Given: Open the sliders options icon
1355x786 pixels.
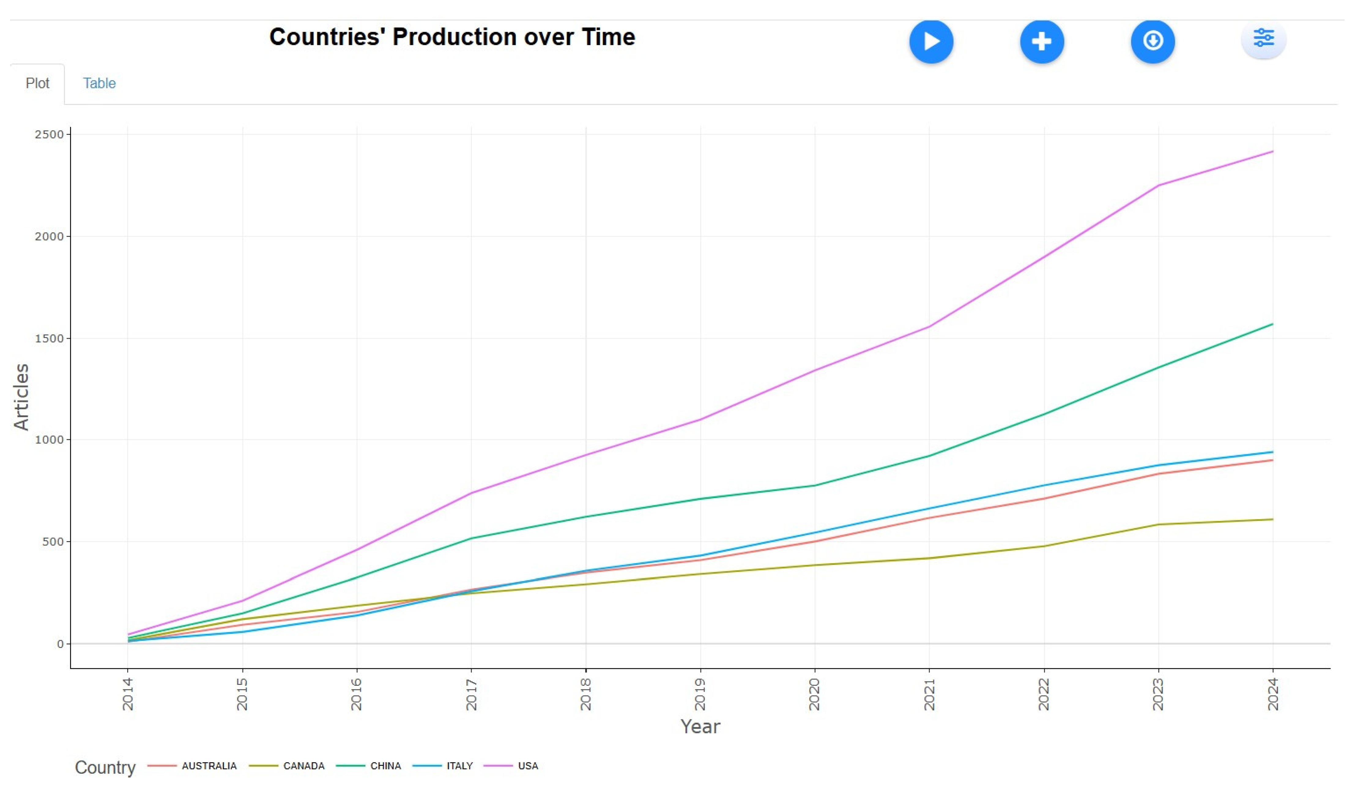Looking at the screenshot, I should click(1263, 38).
